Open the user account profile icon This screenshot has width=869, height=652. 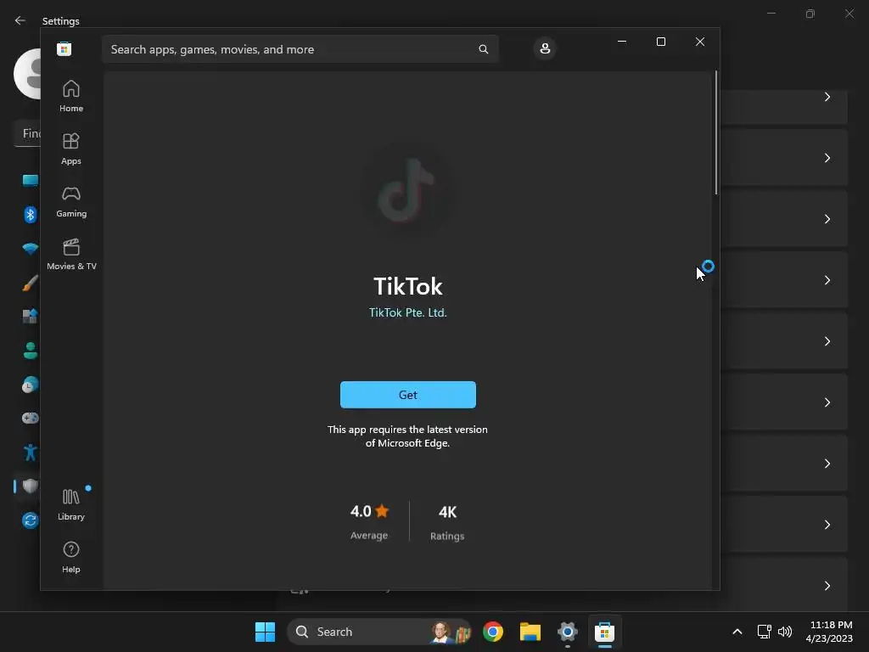[x=545, y=48]
